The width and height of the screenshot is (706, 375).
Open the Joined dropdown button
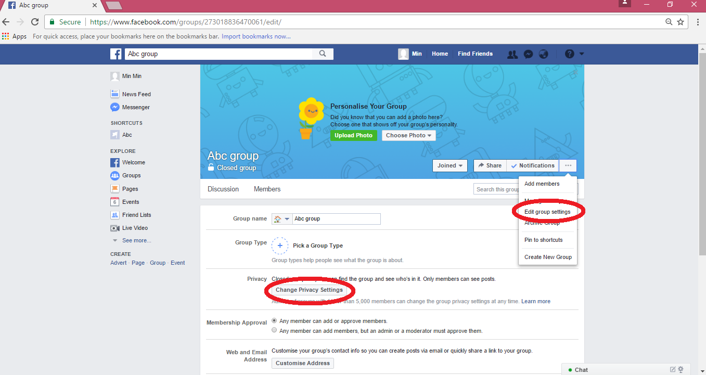point(450,166)
